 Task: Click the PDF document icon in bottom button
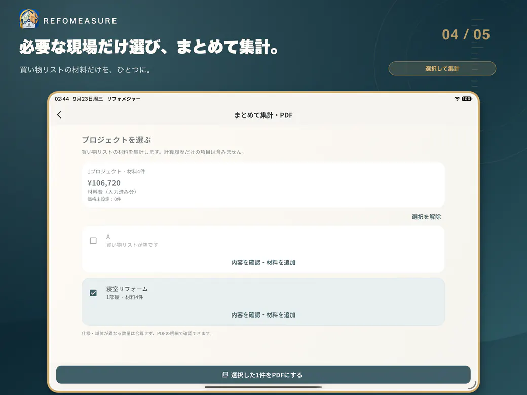click(225, 375)
